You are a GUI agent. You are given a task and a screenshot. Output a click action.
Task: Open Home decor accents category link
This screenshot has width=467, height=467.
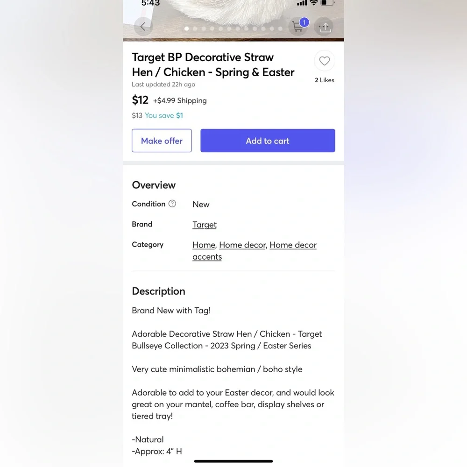pos(255,251)
